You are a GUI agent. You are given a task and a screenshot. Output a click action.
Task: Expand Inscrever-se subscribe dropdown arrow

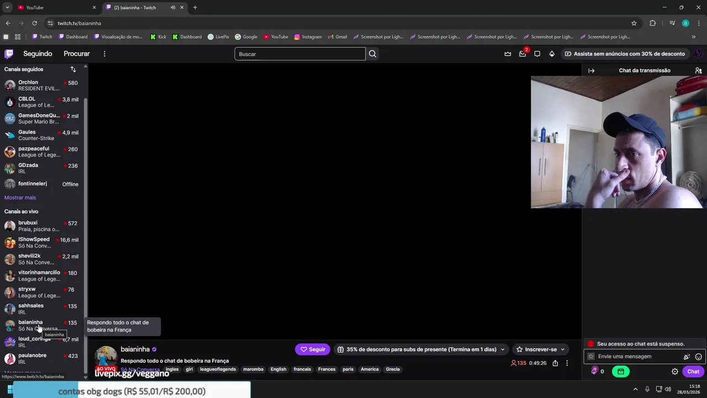(x=563, y=349)
